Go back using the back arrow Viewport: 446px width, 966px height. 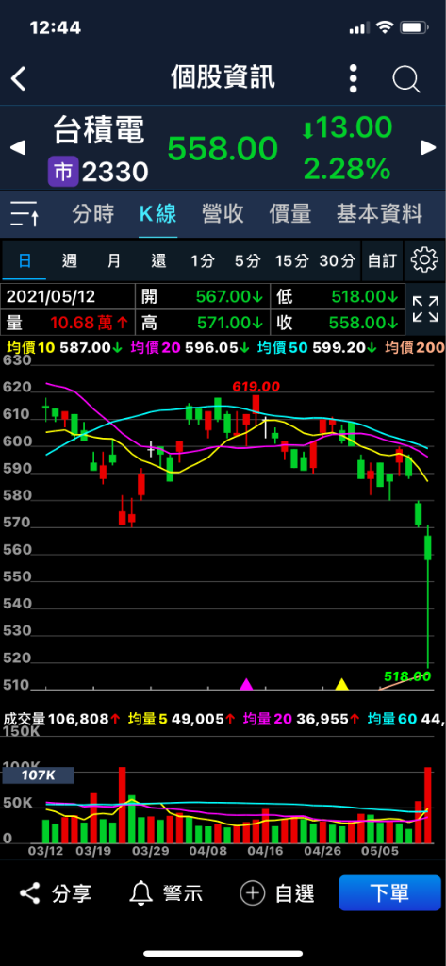click(19, 79)
